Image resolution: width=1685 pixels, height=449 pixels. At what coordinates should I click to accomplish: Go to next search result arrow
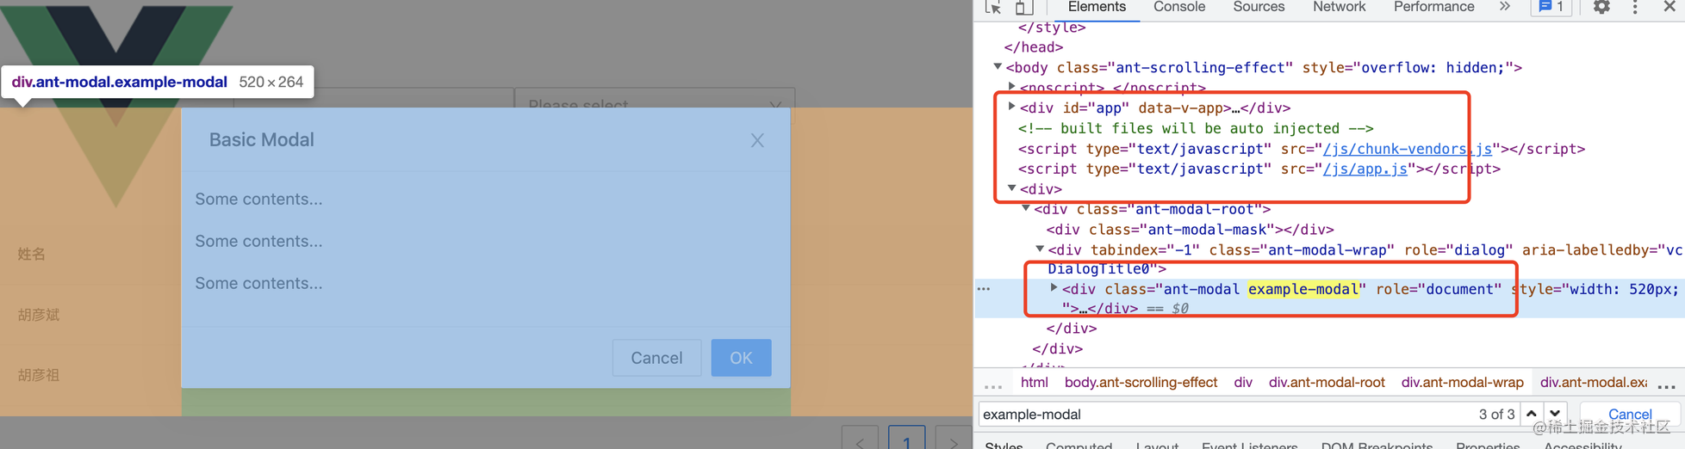1555,414
